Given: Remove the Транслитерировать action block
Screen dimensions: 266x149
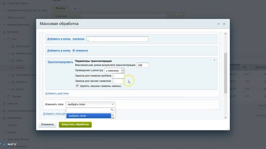Looking at the screenshot, I should pyautogui.click(x=214, y=60).
